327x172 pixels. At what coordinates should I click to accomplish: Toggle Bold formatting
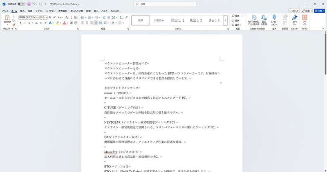(20, 23)
